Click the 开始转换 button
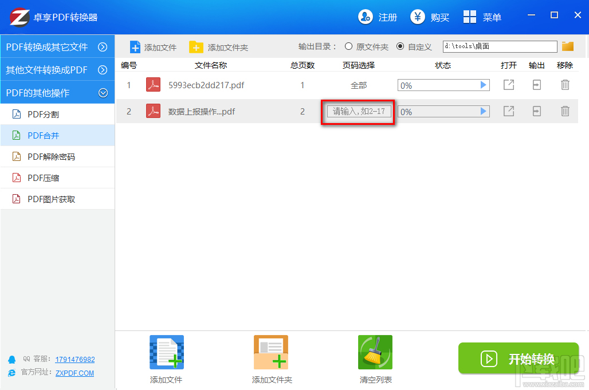This screenshot has height=390, width=589. pos(519,358)
